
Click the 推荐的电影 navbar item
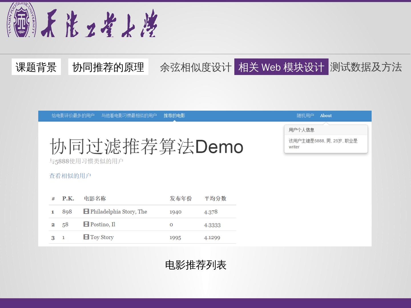tap(174, 116)
